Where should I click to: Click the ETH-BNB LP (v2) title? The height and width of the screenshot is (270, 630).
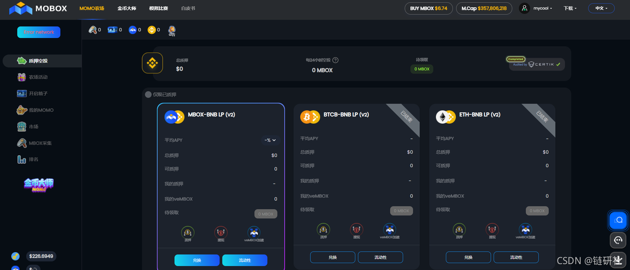(x=480, y=114)
